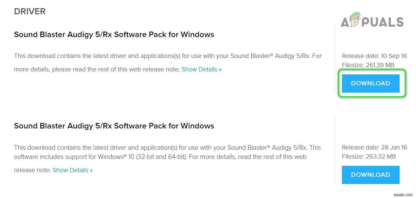The height and width of the screenshot is (198, 416).
Task: Click the Release date 10 Sep 18 text
Action: [x=374, y=56]
